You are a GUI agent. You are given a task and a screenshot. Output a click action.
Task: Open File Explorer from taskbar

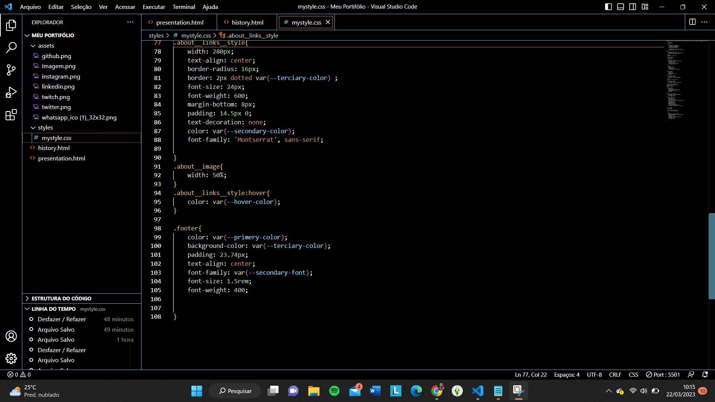(x=314, y=391)
